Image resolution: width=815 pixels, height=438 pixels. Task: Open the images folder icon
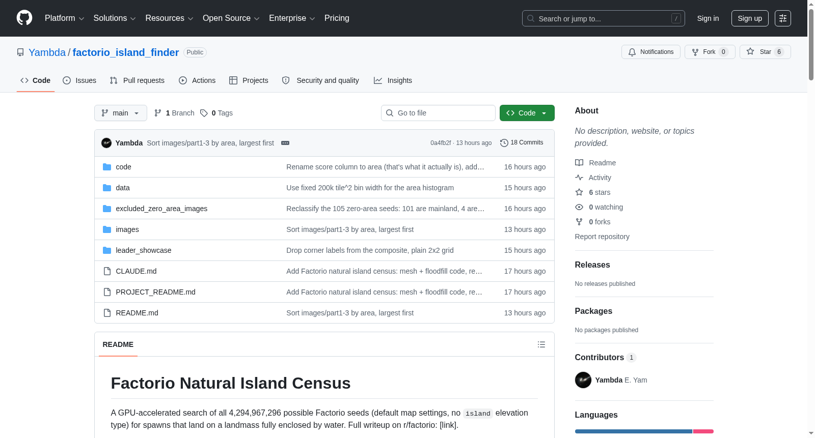click(107, 229)
